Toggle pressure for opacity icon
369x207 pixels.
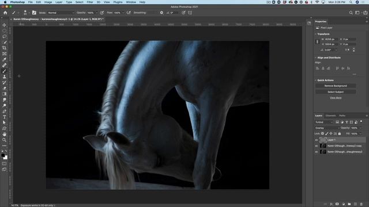click(101, 13)
